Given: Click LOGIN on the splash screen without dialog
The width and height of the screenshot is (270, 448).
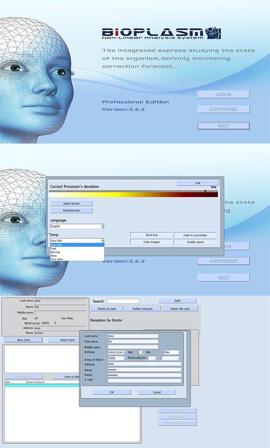Looking at the screenshot, I should coord(224,94).
